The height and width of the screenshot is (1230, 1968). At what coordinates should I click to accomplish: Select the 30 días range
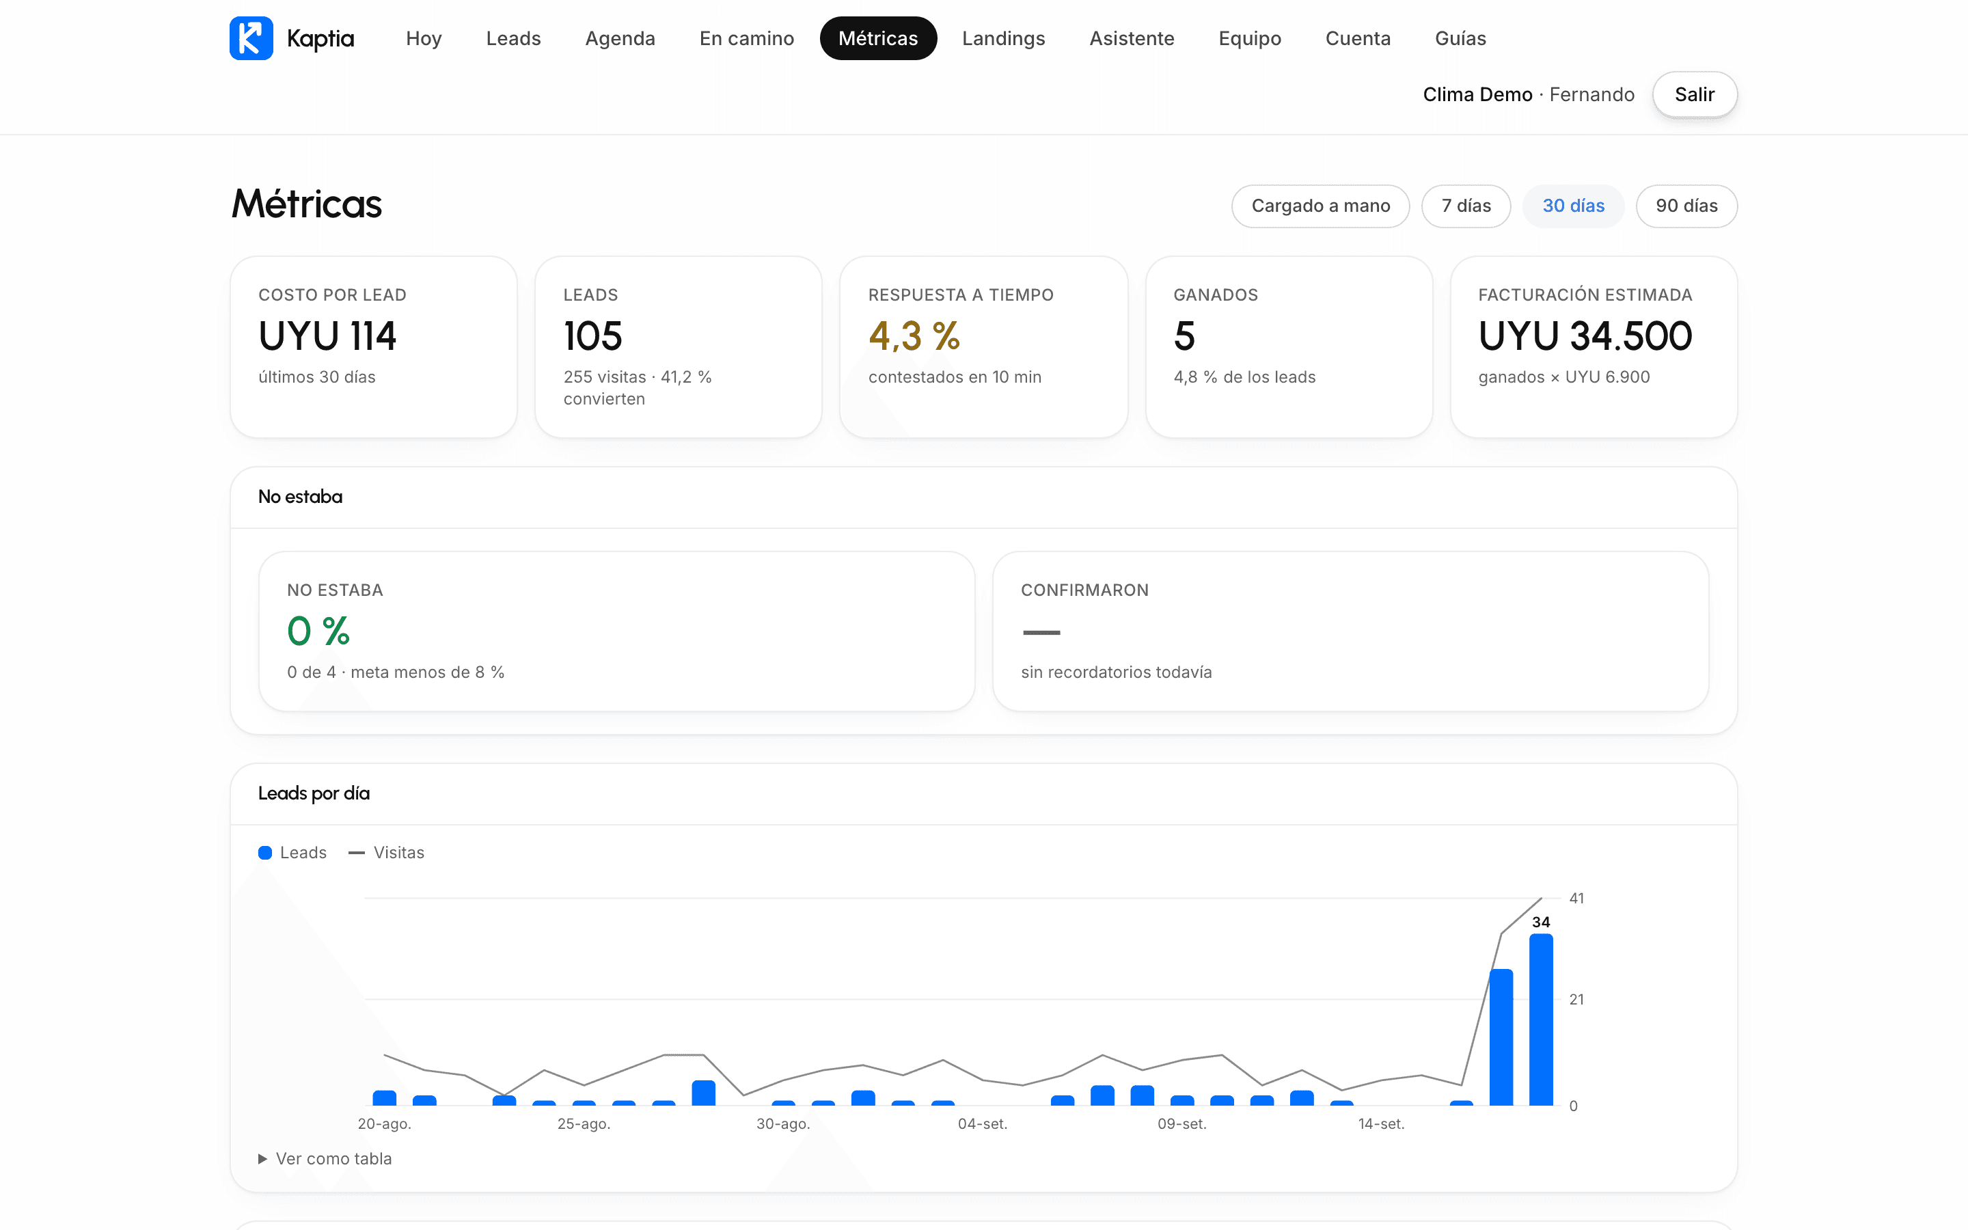(1574, 206)
